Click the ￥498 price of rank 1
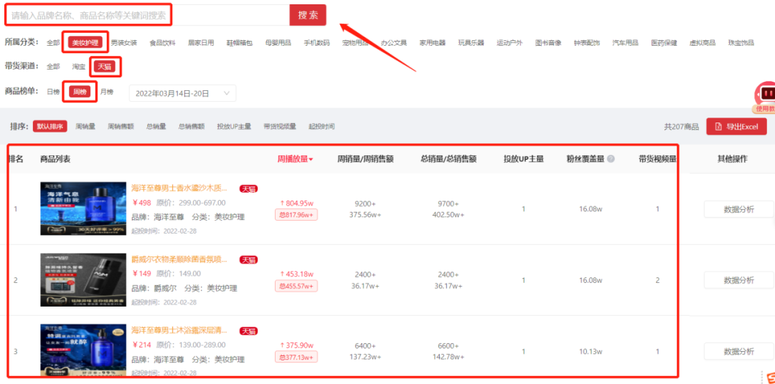The height and width of the screenshot is (384, 775). 142,202
